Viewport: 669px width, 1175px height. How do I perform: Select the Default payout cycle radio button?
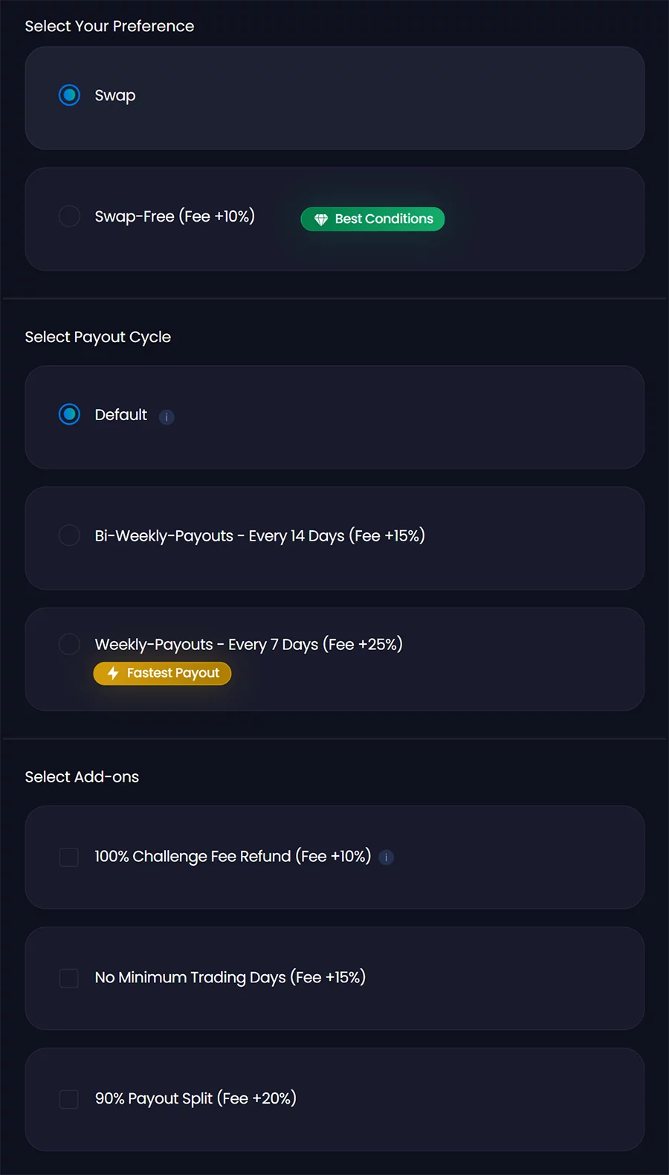coord(69,414)
